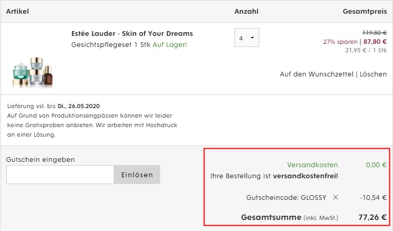Click the reduced price 87,80 €

(375, 42)
